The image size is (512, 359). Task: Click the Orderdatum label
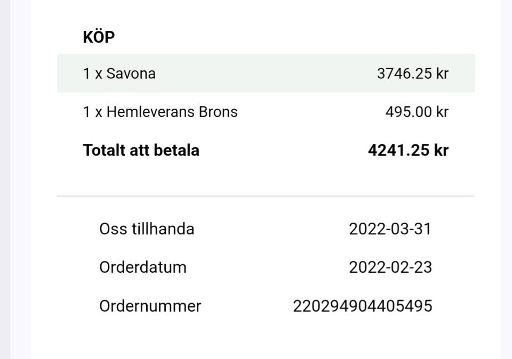pos(143,267)
